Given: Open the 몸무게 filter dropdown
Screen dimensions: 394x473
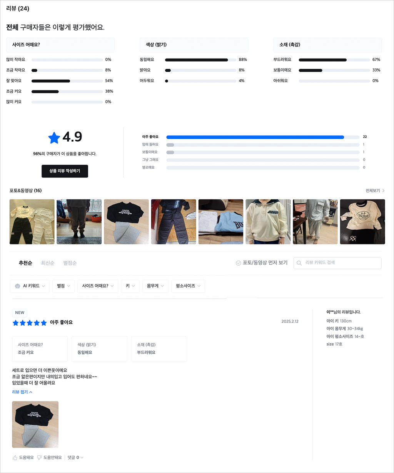Looking at the screenshot, I should click(155, 286).
